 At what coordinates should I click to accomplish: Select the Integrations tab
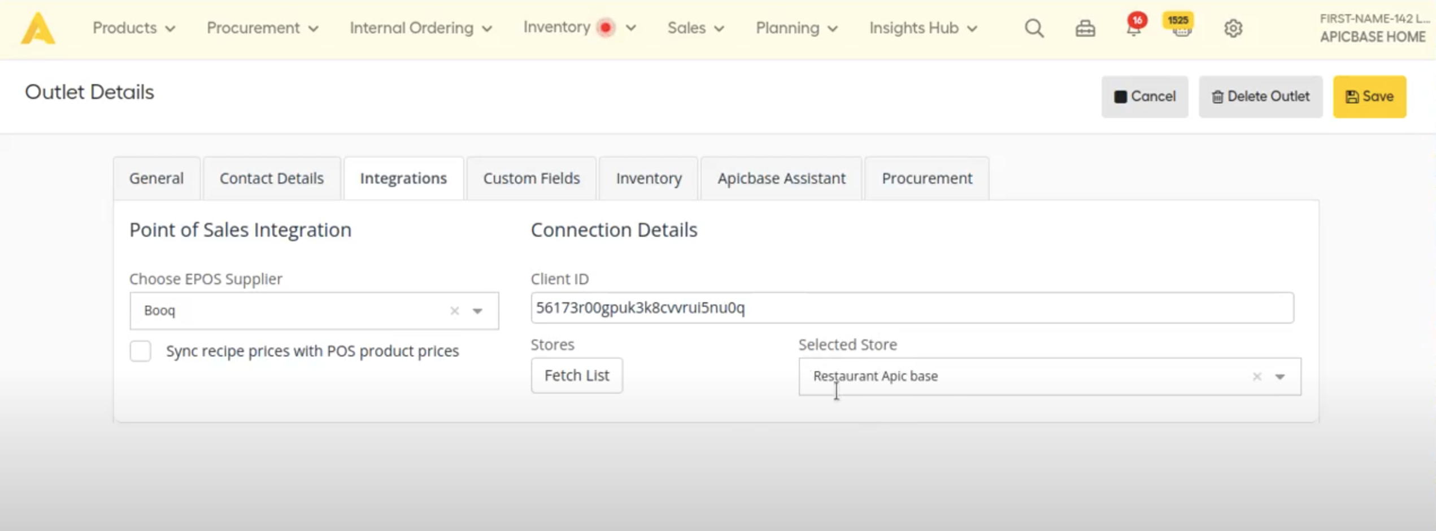point(403,179)
